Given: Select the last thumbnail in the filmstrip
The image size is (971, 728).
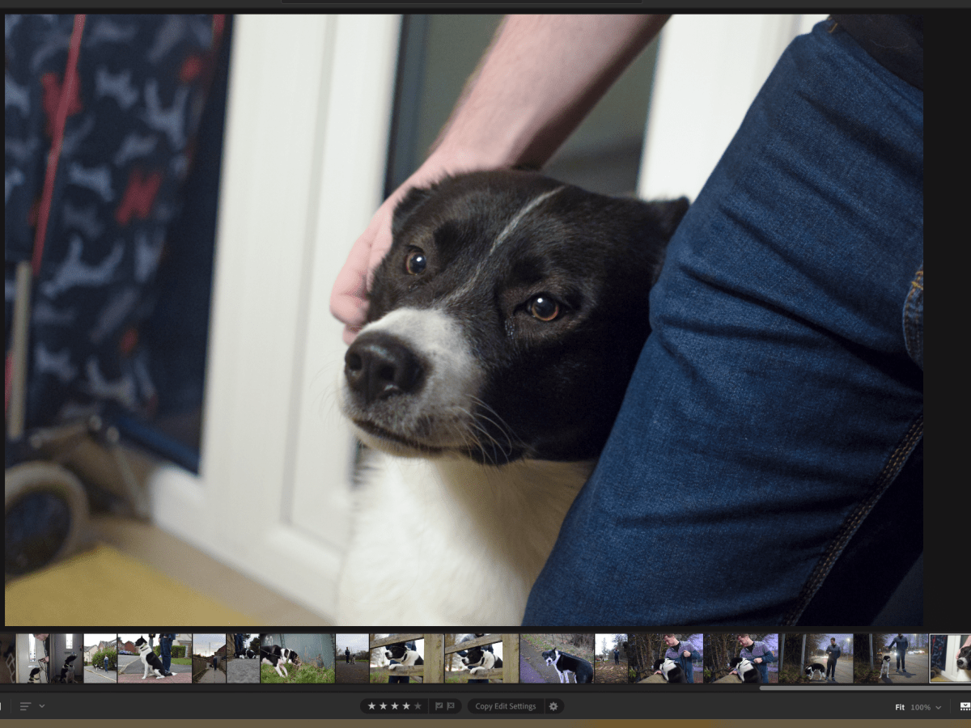Looking at the screenshot, I should (x=955, y=659).
